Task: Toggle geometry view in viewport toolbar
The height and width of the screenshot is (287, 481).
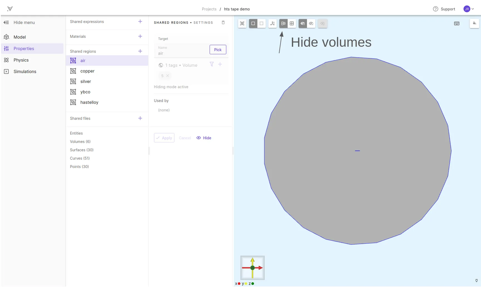Action: tap(283, 24)
